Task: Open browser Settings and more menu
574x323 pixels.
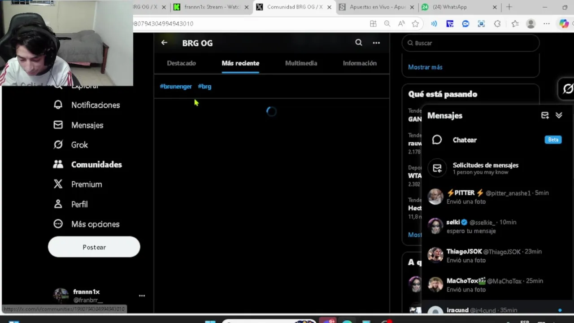Action: (546, 24)
